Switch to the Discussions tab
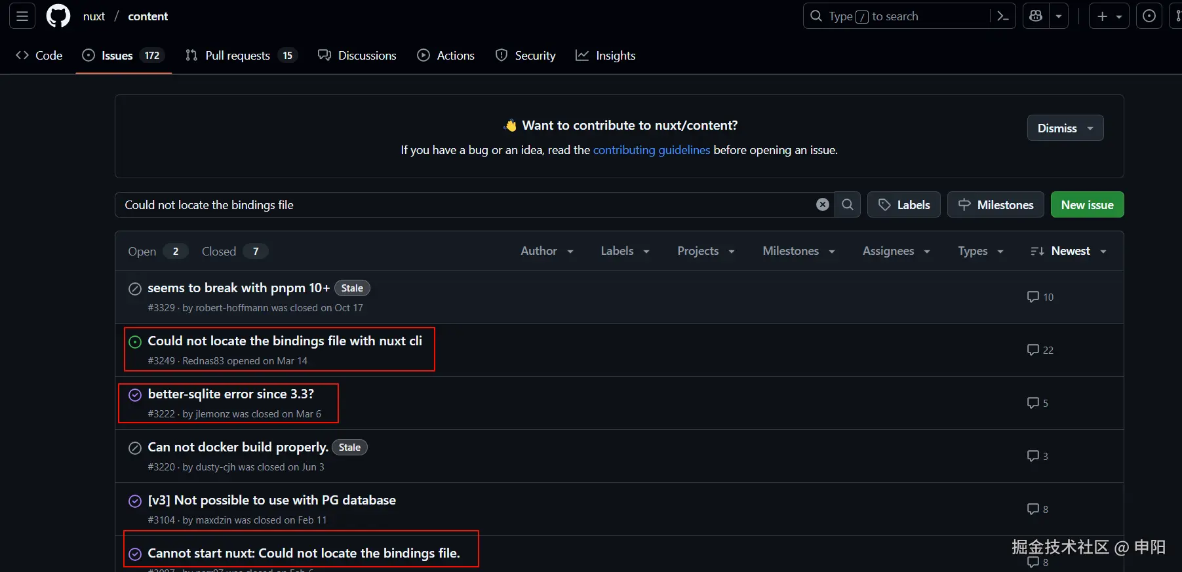Image resolution: width=1182 pixels, height=572 pixels. click(357, 56)
